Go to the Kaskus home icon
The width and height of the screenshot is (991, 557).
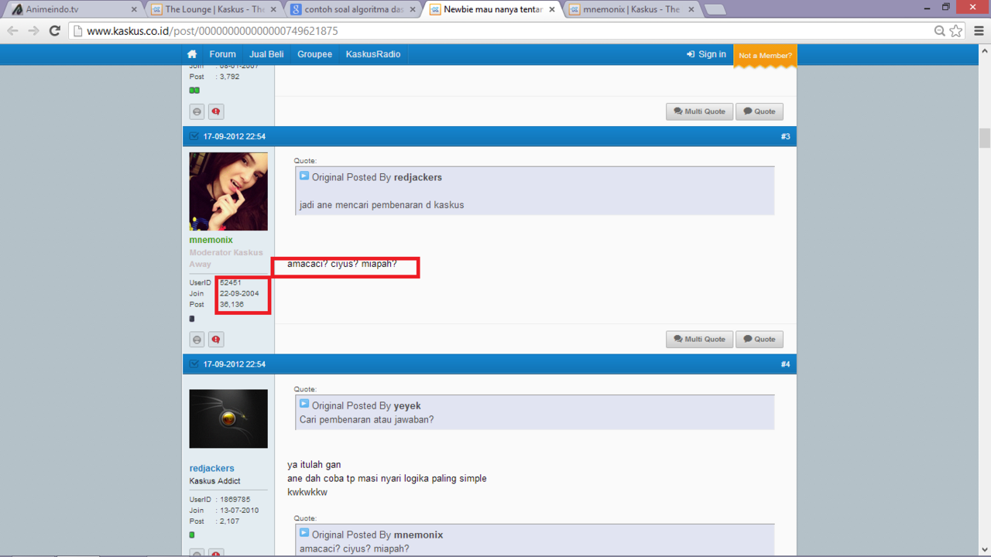[192, 54]
